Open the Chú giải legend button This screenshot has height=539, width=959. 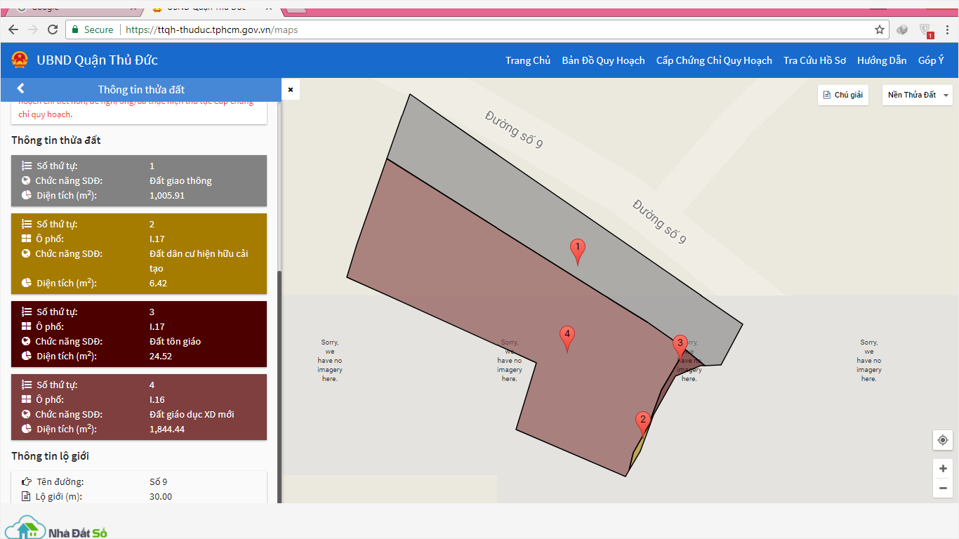point(843,95)
